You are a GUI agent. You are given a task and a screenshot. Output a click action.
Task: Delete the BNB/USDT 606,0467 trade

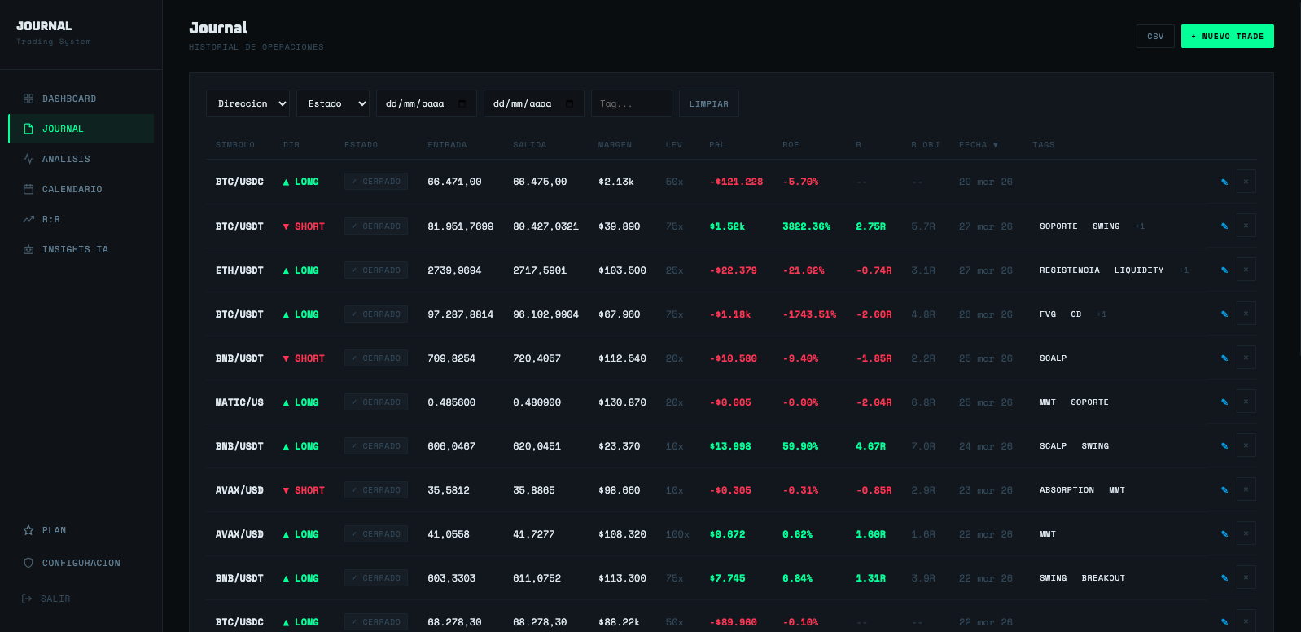1246,445
